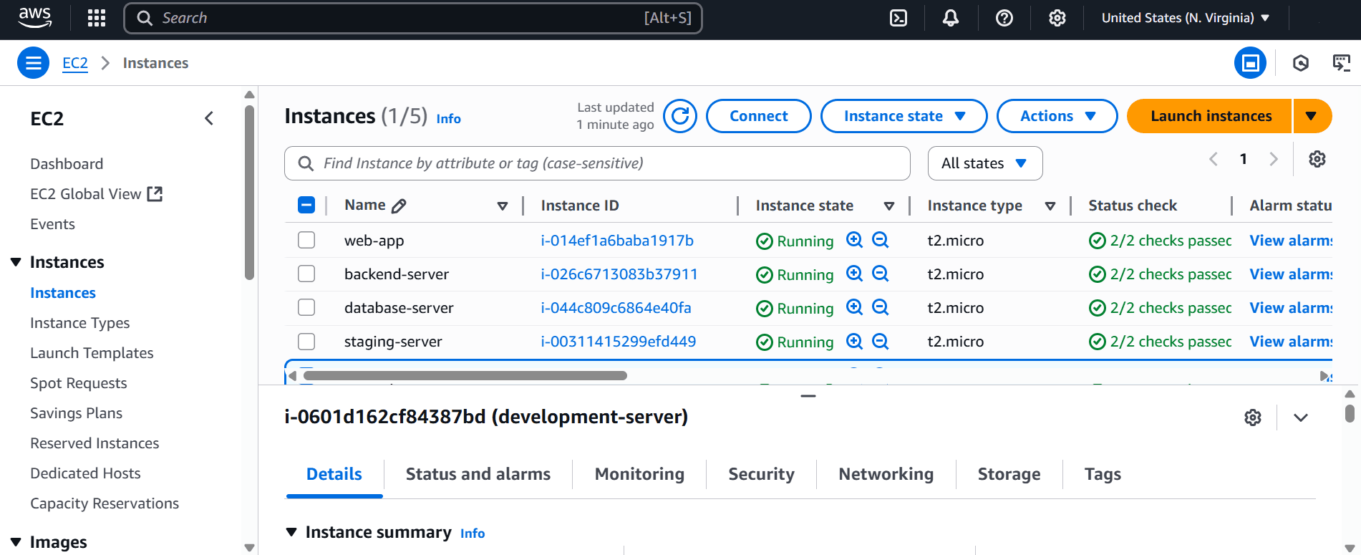Click the screen tutorial icon at top right
The height and width of the screenshot is (555, 1361).
point(1341,63)
